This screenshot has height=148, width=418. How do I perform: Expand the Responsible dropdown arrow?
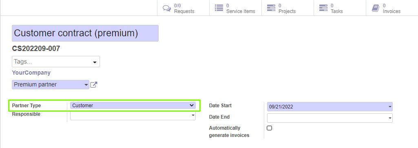193,115
